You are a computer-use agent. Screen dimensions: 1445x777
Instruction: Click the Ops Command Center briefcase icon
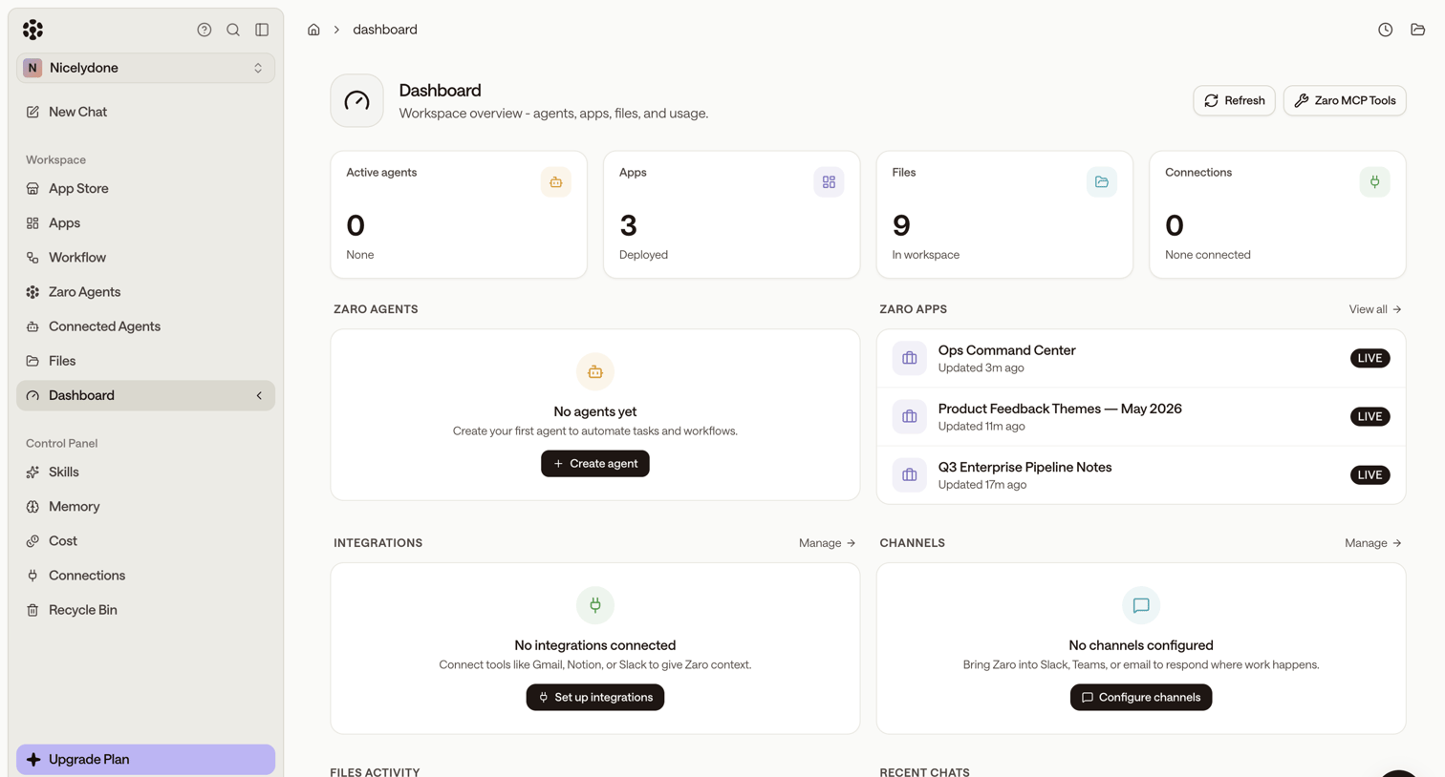click(x=909, y=358)
